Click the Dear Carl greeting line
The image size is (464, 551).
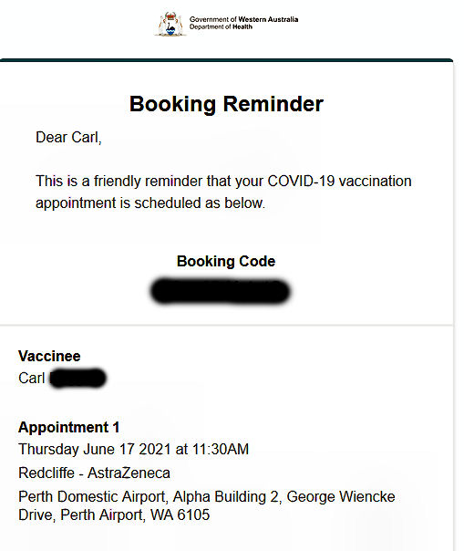68,138
